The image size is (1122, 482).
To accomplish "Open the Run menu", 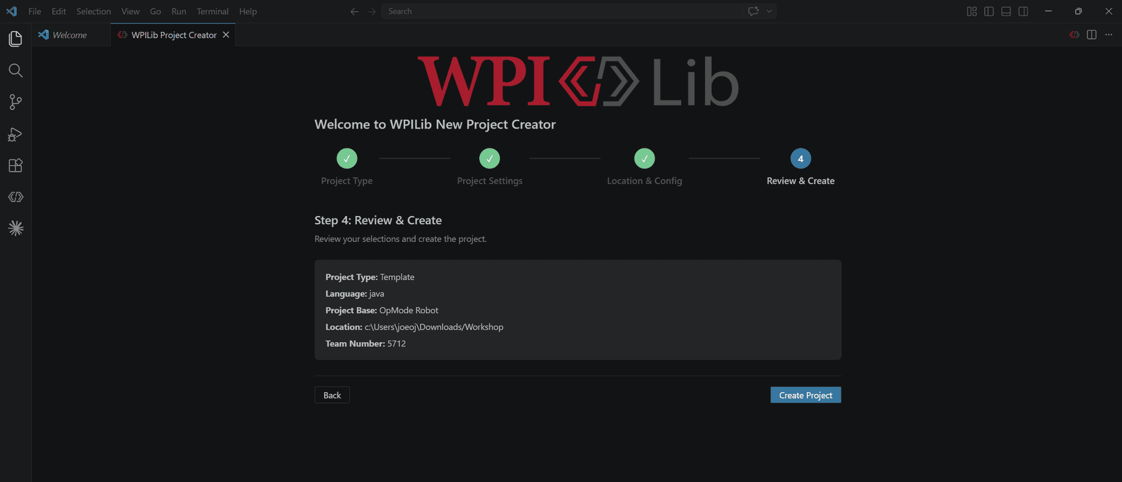I will coord(179,11).
